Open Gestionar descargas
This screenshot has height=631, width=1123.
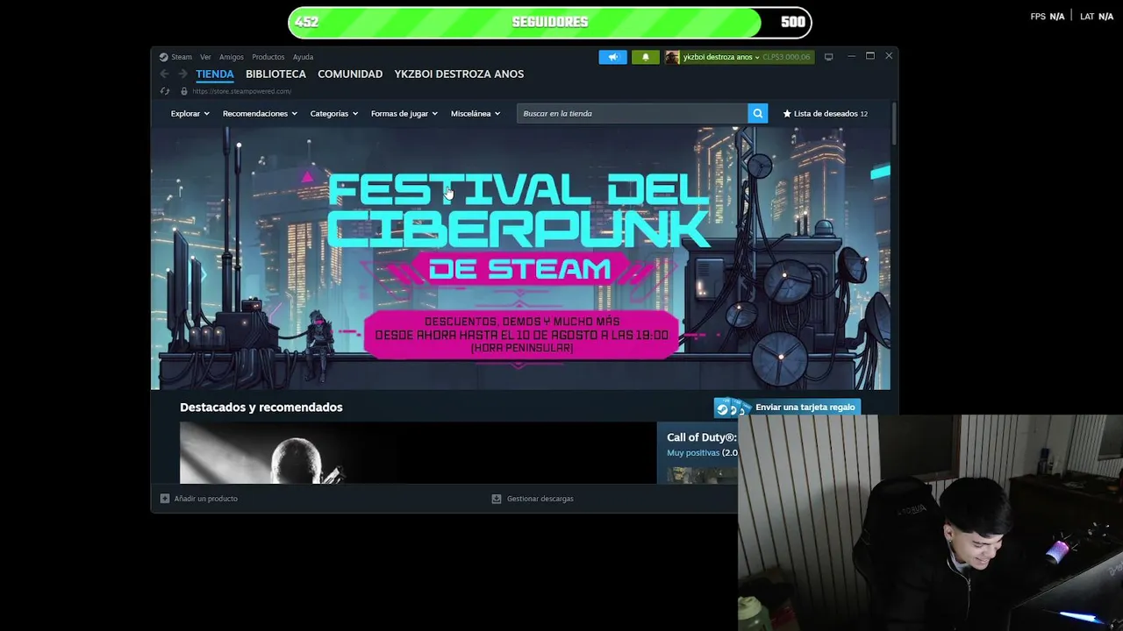(540, 499)
